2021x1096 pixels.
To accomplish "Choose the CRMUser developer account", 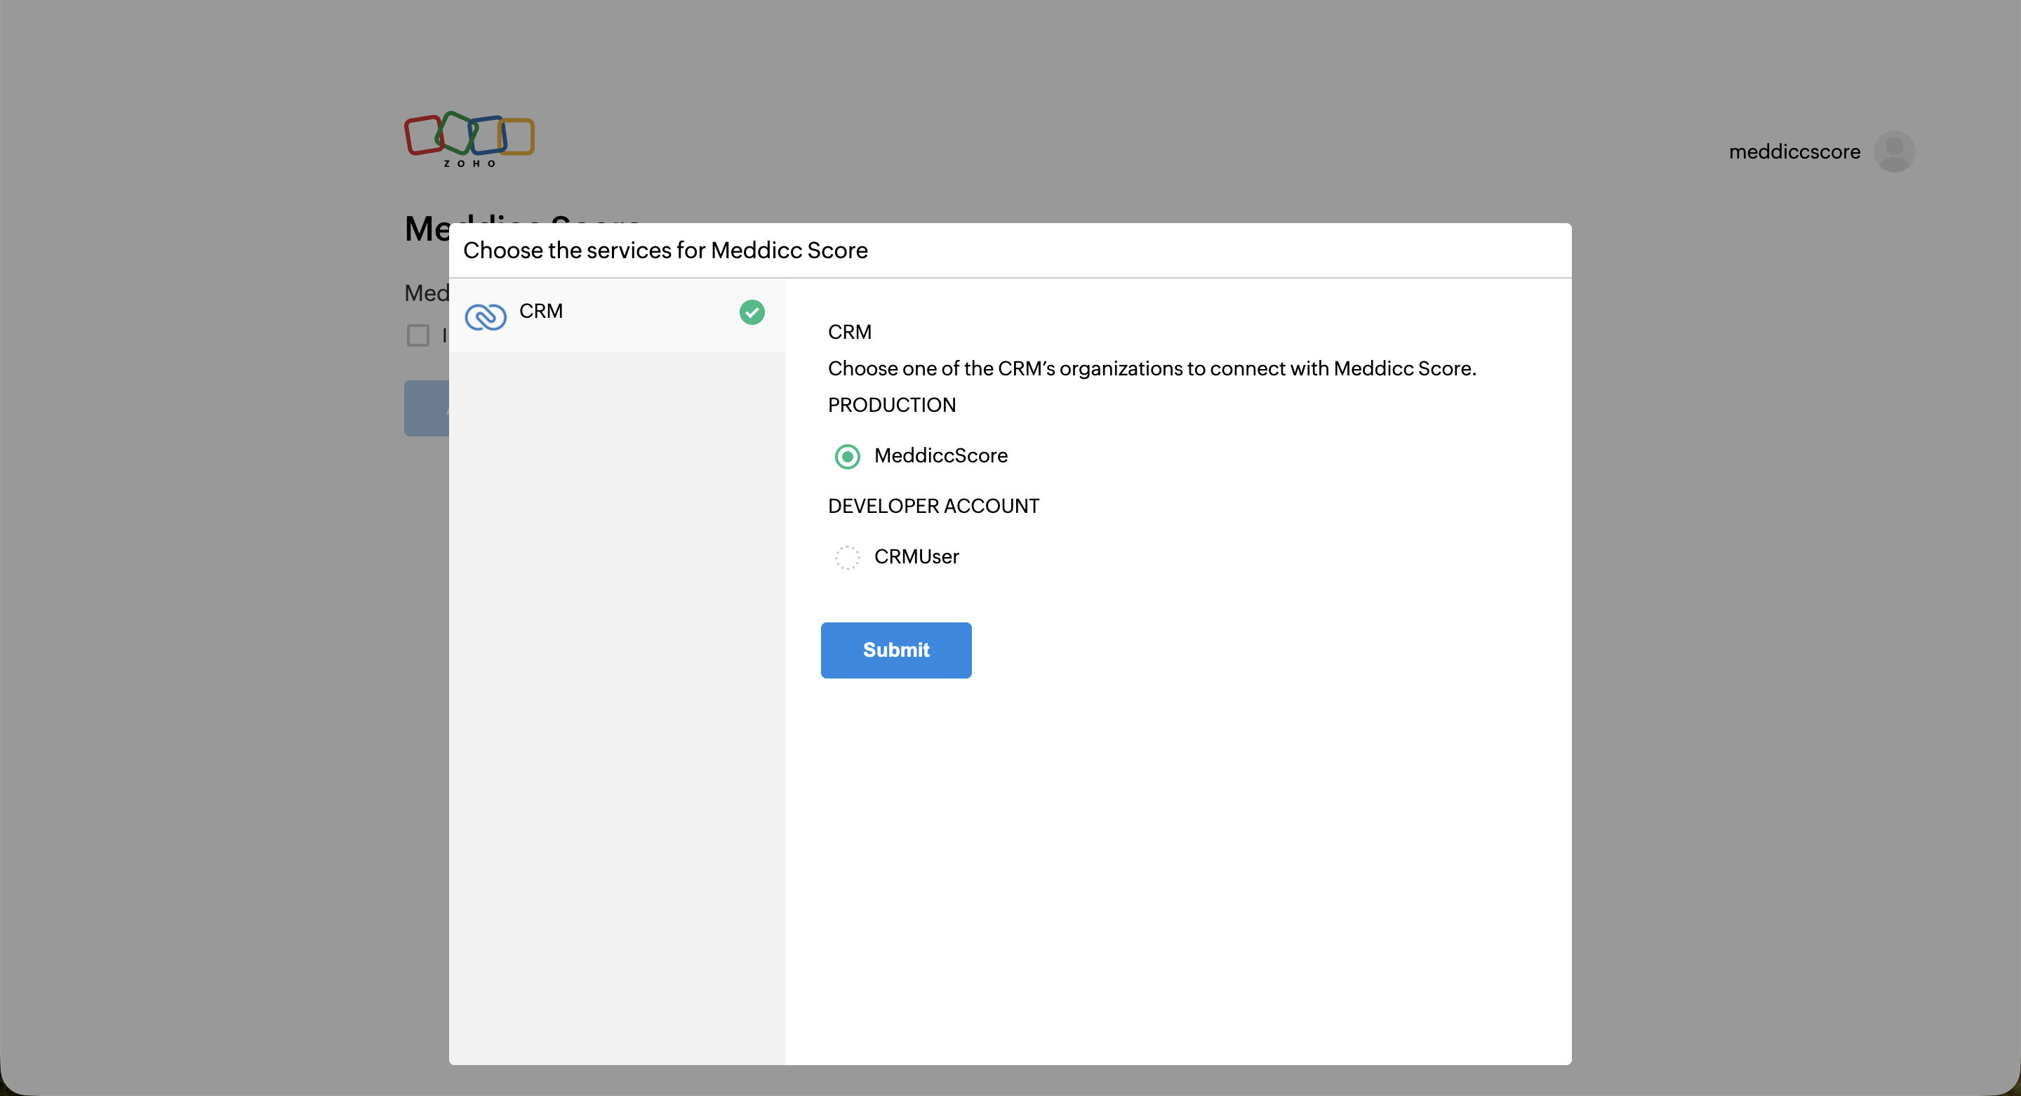I will [x=916, y=557].
